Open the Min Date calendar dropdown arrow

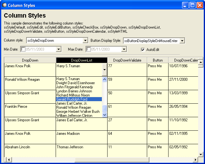coord(58,49)
